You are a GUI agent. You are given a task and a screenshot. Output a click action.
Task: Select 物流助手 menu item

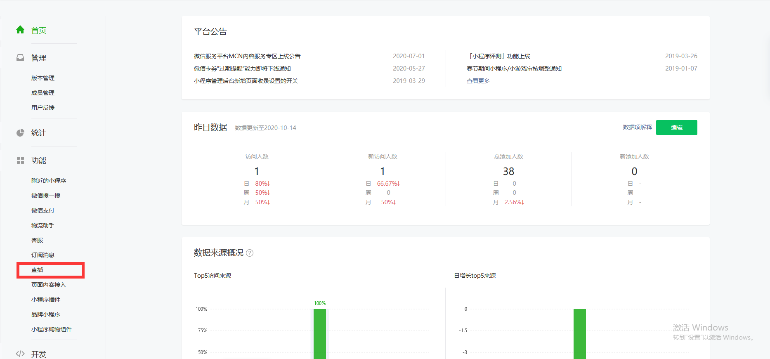[43, 225]
